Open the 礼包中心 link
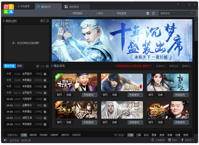 coord(161,66)
